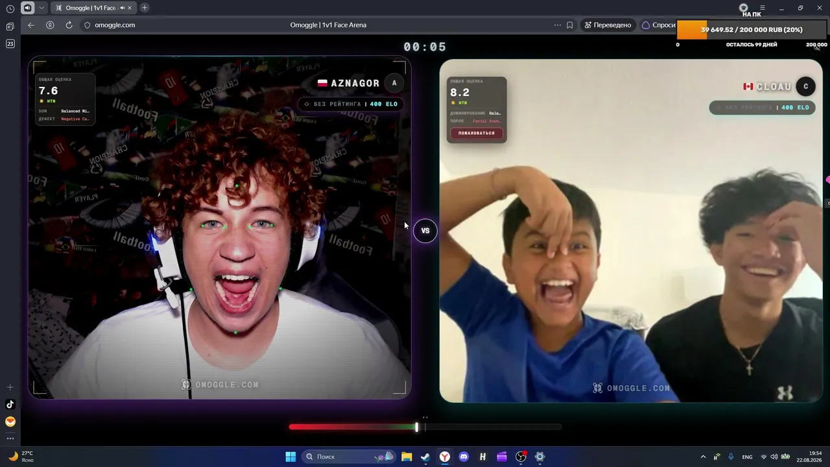Switch the ENG input language
Screen dimensions: 830x467
point(747,457)
